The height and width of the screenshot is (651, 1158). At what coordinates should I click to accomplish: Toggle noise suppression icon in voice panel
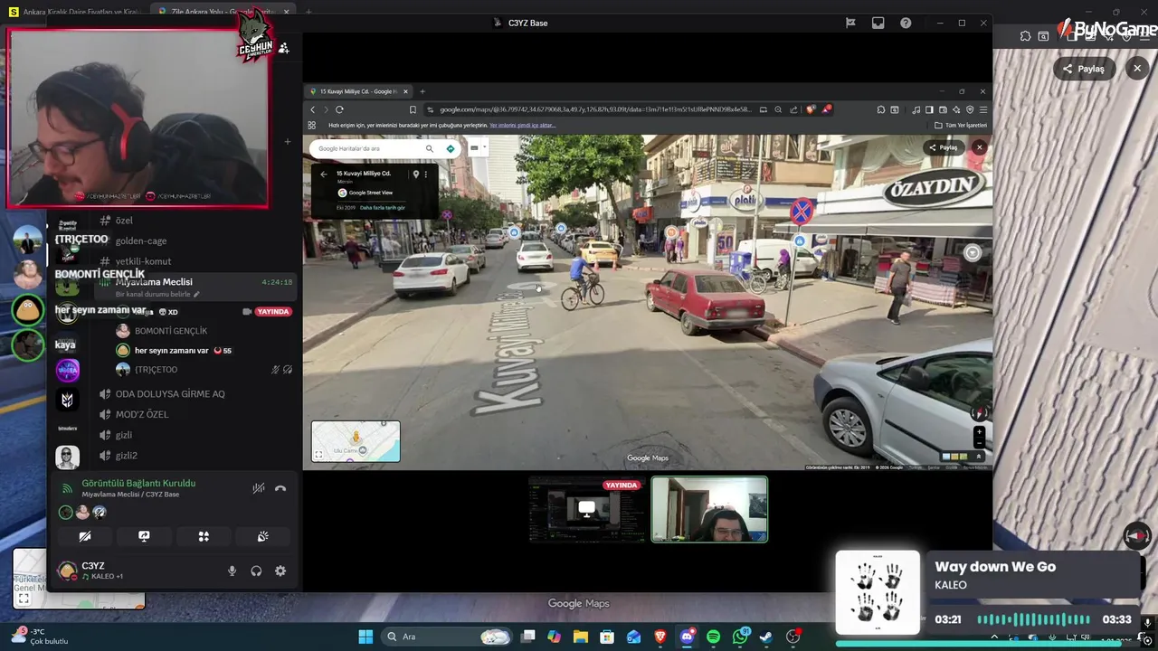pos(259,488)
